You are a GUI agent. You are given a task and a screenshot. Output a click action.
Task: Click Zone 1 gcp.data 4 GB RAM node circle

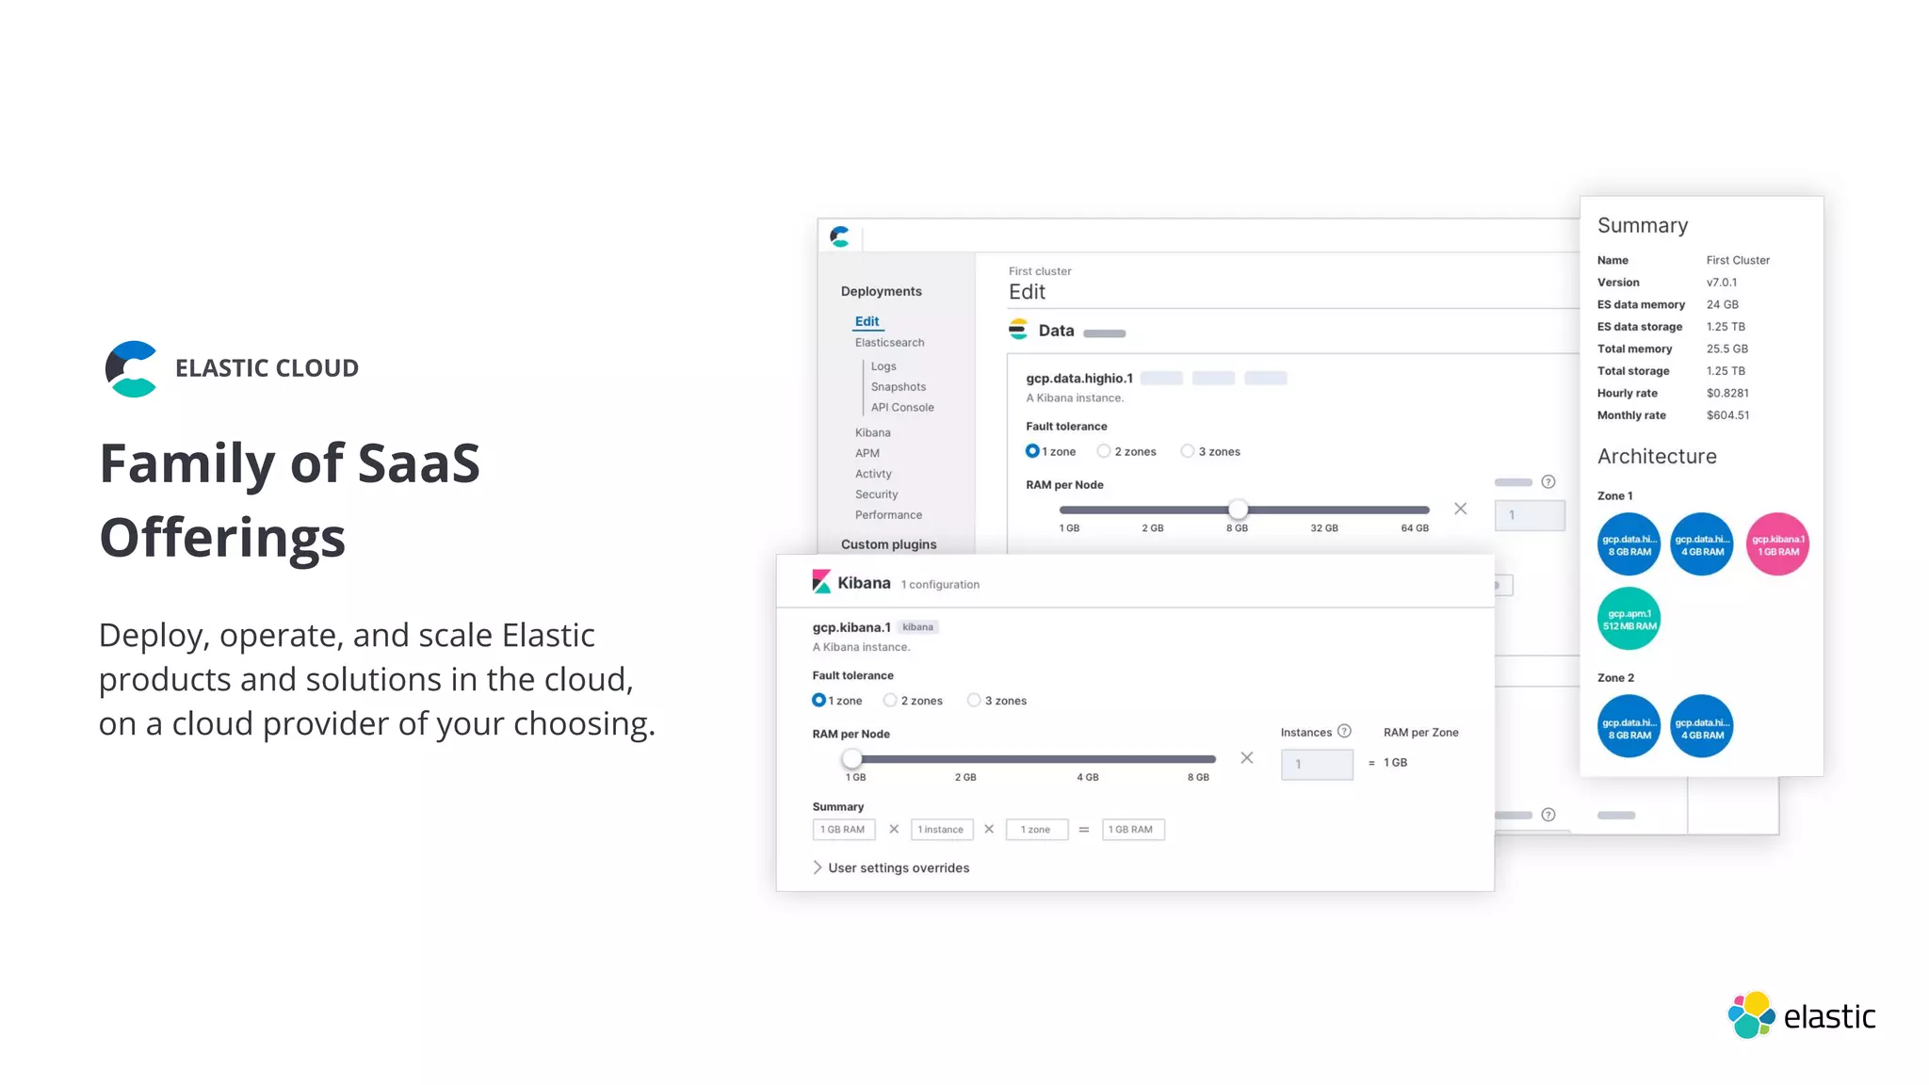(1702, 544)
